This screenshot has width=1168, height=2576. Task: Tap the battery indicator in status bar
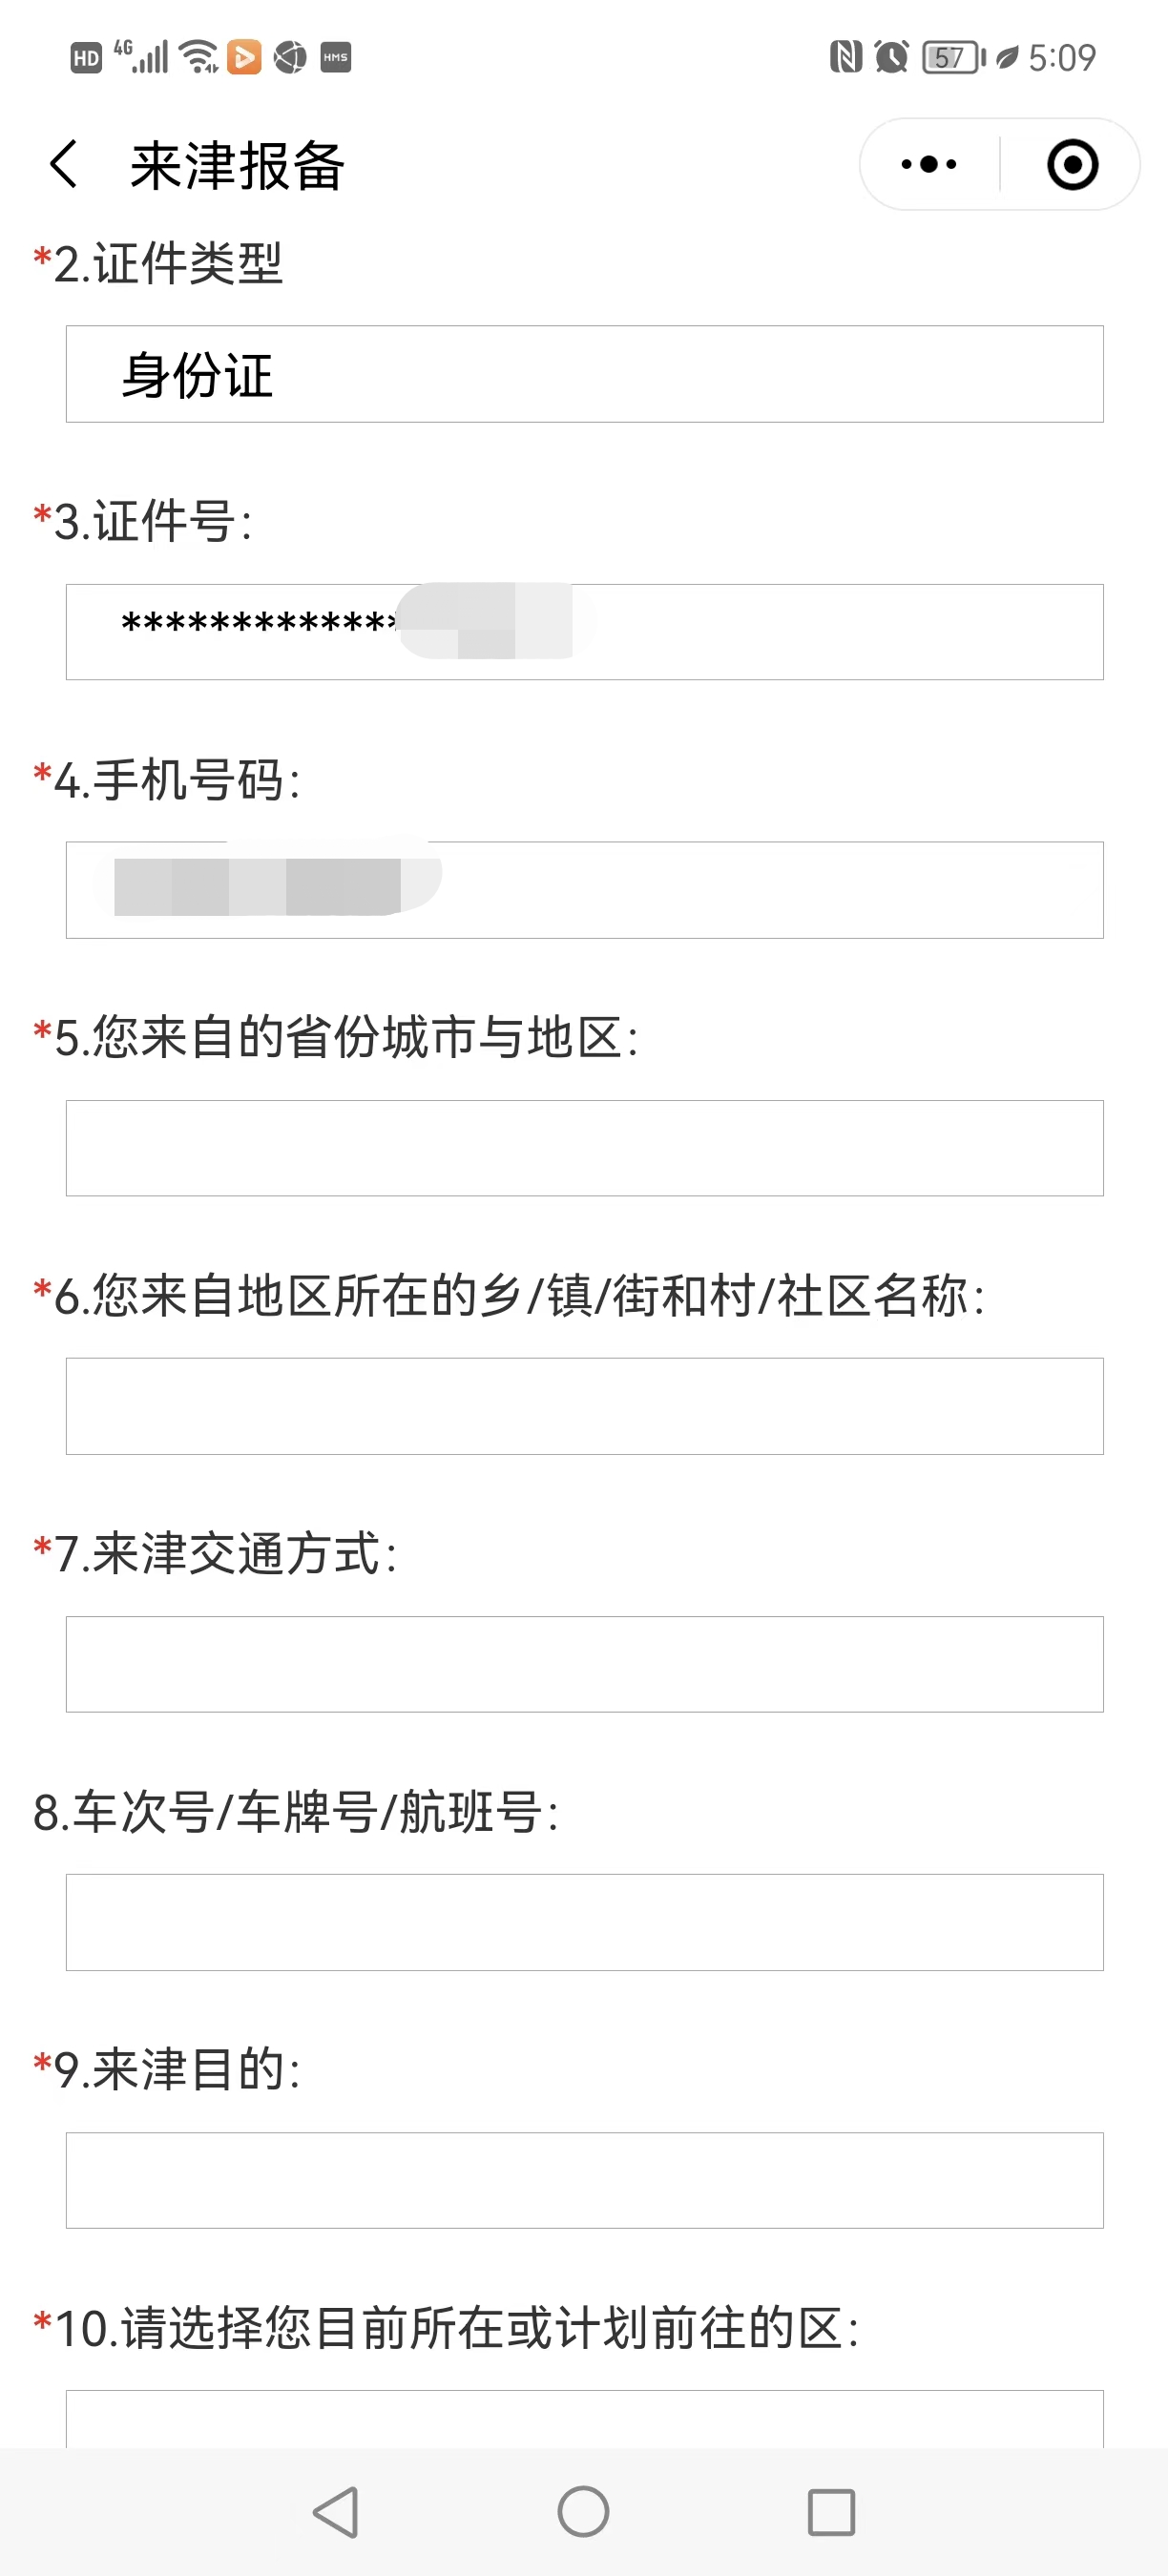click(953, 57)
